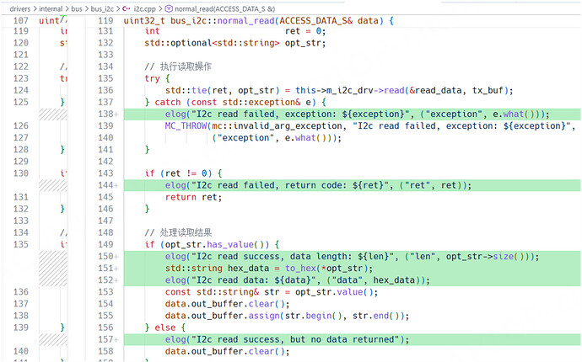Click the plus marker on line 157

(116, 340)
